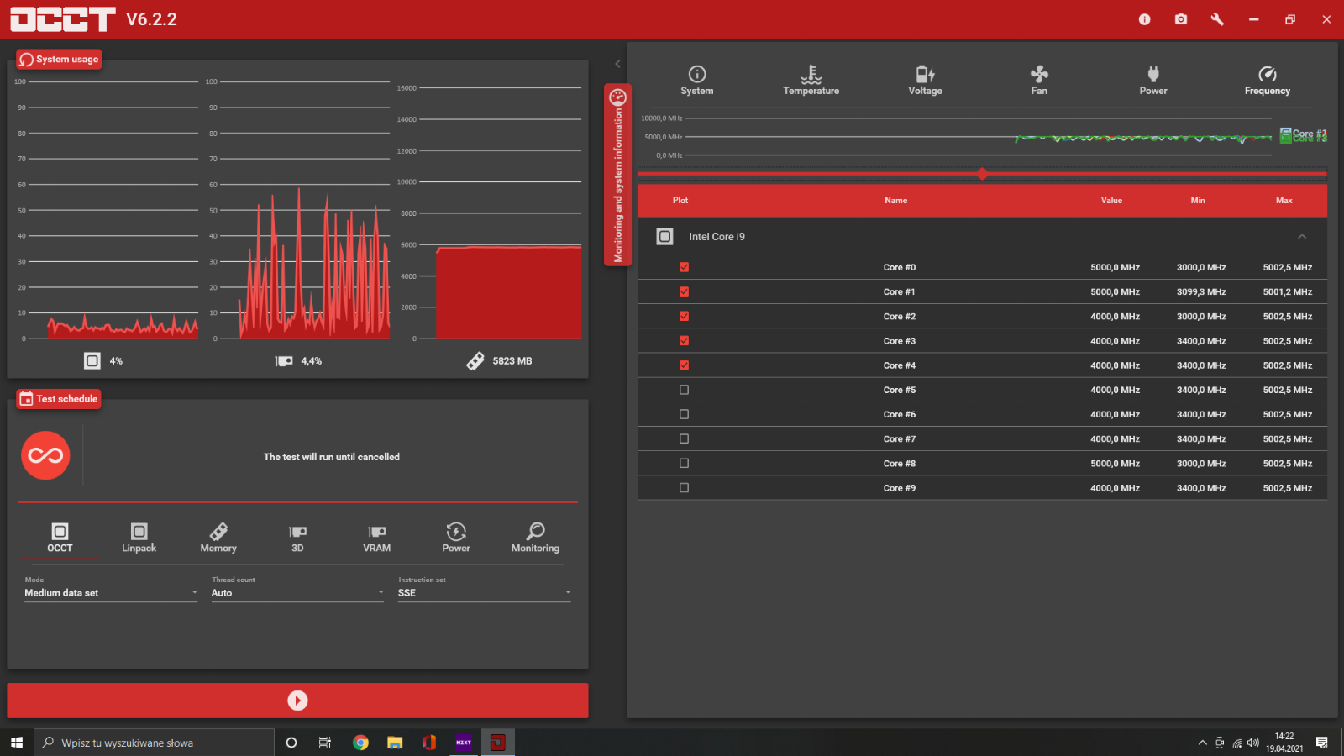Open the Instruction set dropdown
Viewport: 1344px width, 756px height.
pos(485,593)
